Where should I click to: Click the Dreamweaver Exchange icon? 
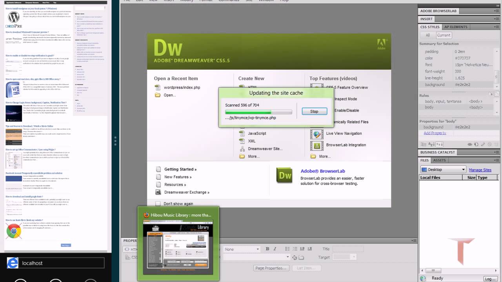158,192
